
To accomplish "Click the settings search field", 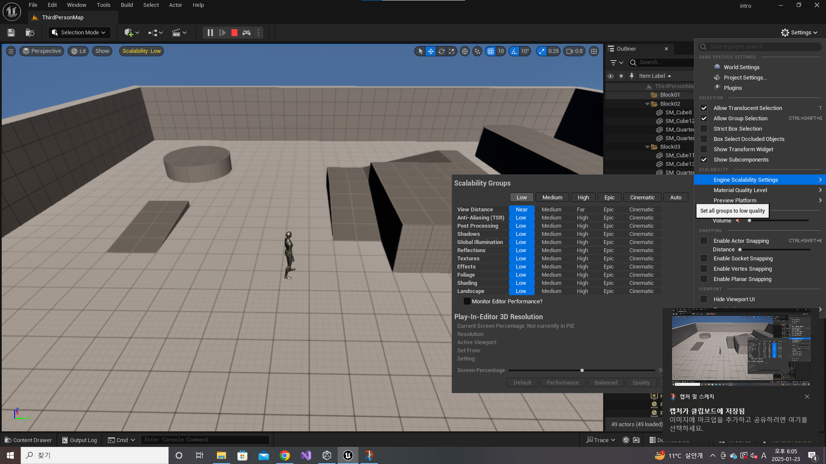I will pos(760,47).
